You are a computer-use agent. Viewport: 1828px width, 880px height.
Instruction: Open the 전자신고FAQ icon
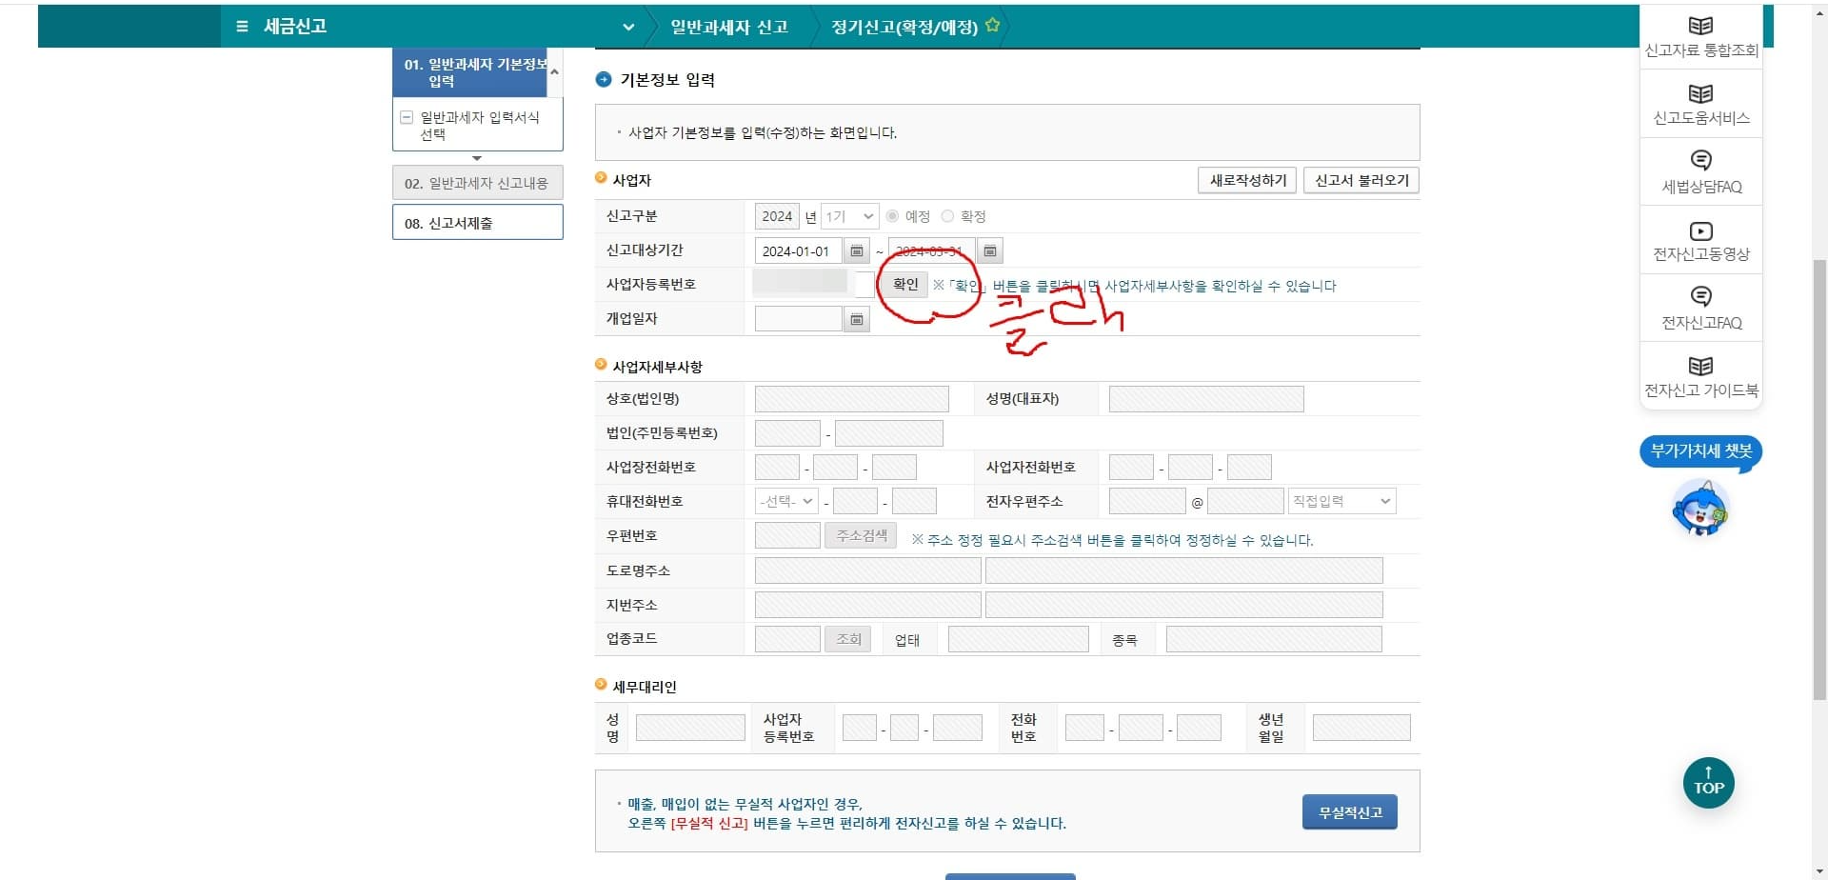tap(1700, 307)
